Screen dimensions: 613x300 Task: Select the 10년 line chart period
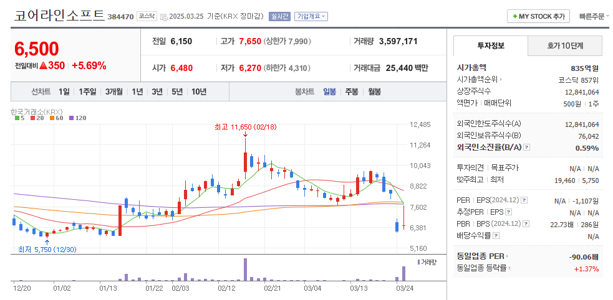[x=198, y=92]
